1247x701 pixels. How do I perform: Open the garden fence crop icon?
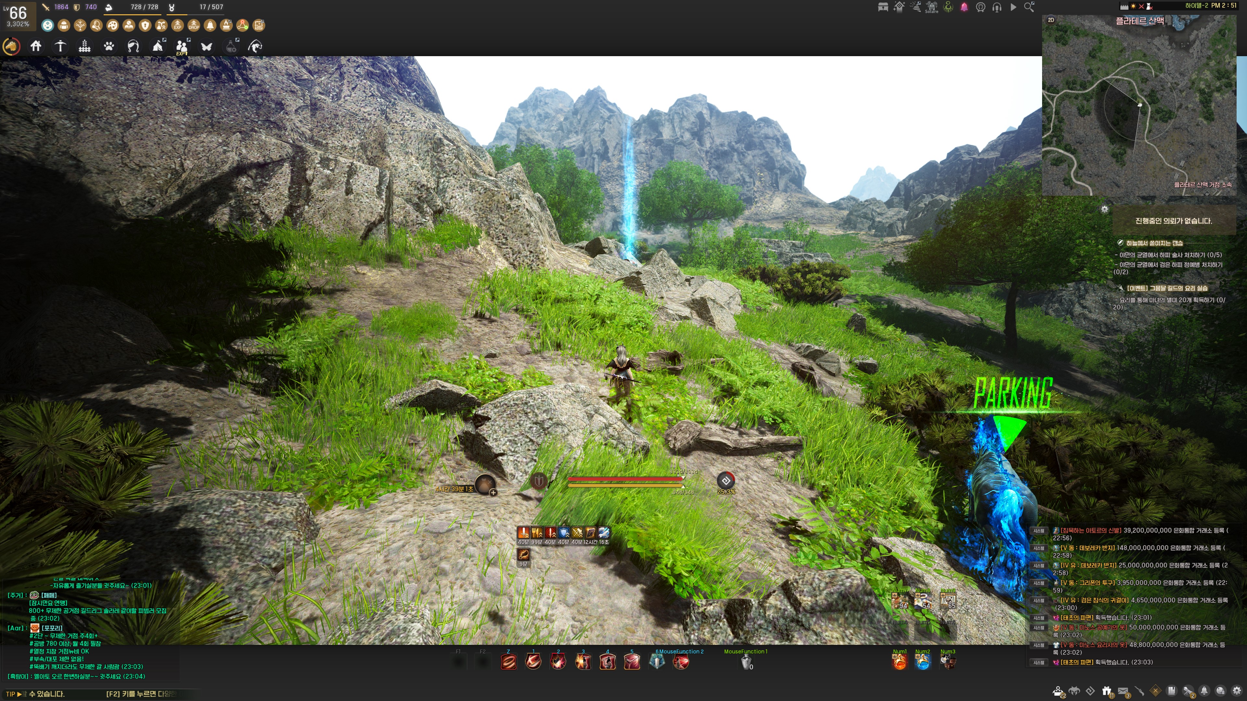coord(85,46)
